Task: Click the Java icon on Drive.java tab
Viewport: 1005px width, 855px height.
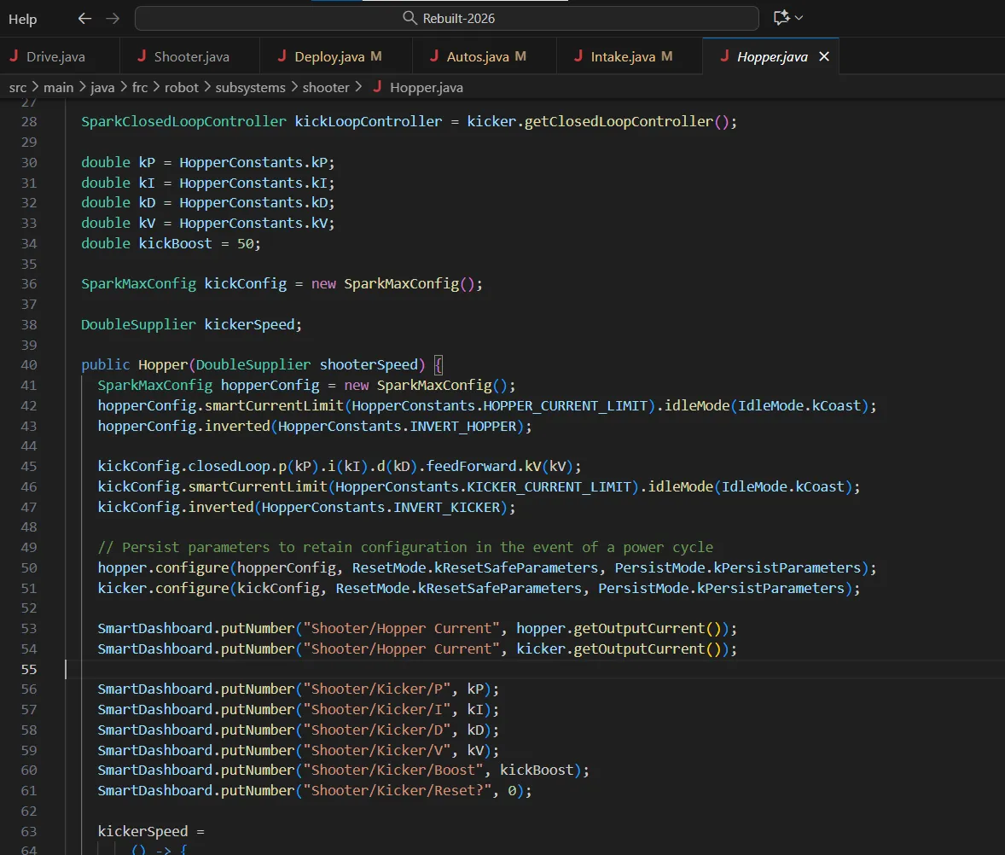Action: 14,55
